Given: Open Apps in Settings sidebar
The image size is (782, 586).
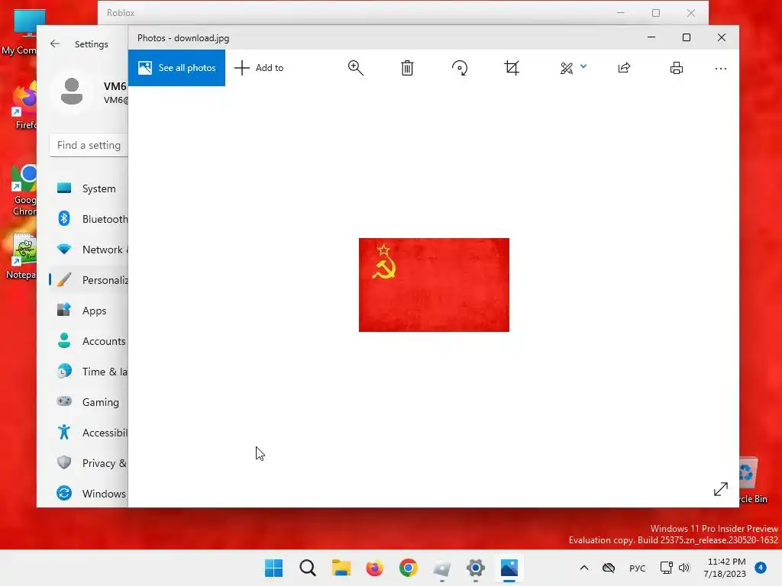Looking at the screenshot, I should click(89, 311).
